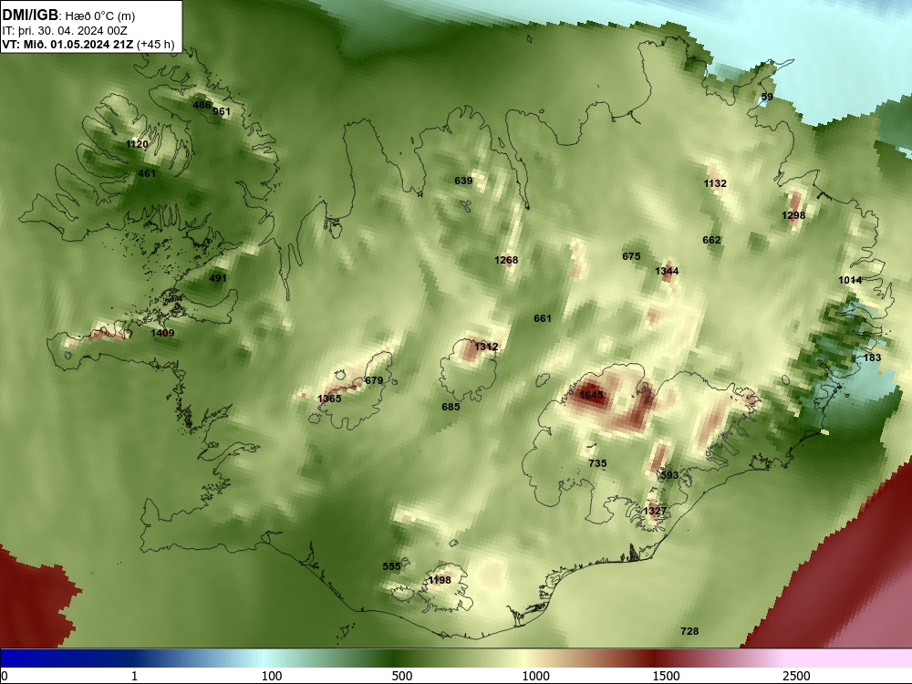Click the height value 1365
Viewport: 912px width, 684px height.
pyautogui.click(x=329, y=399)
